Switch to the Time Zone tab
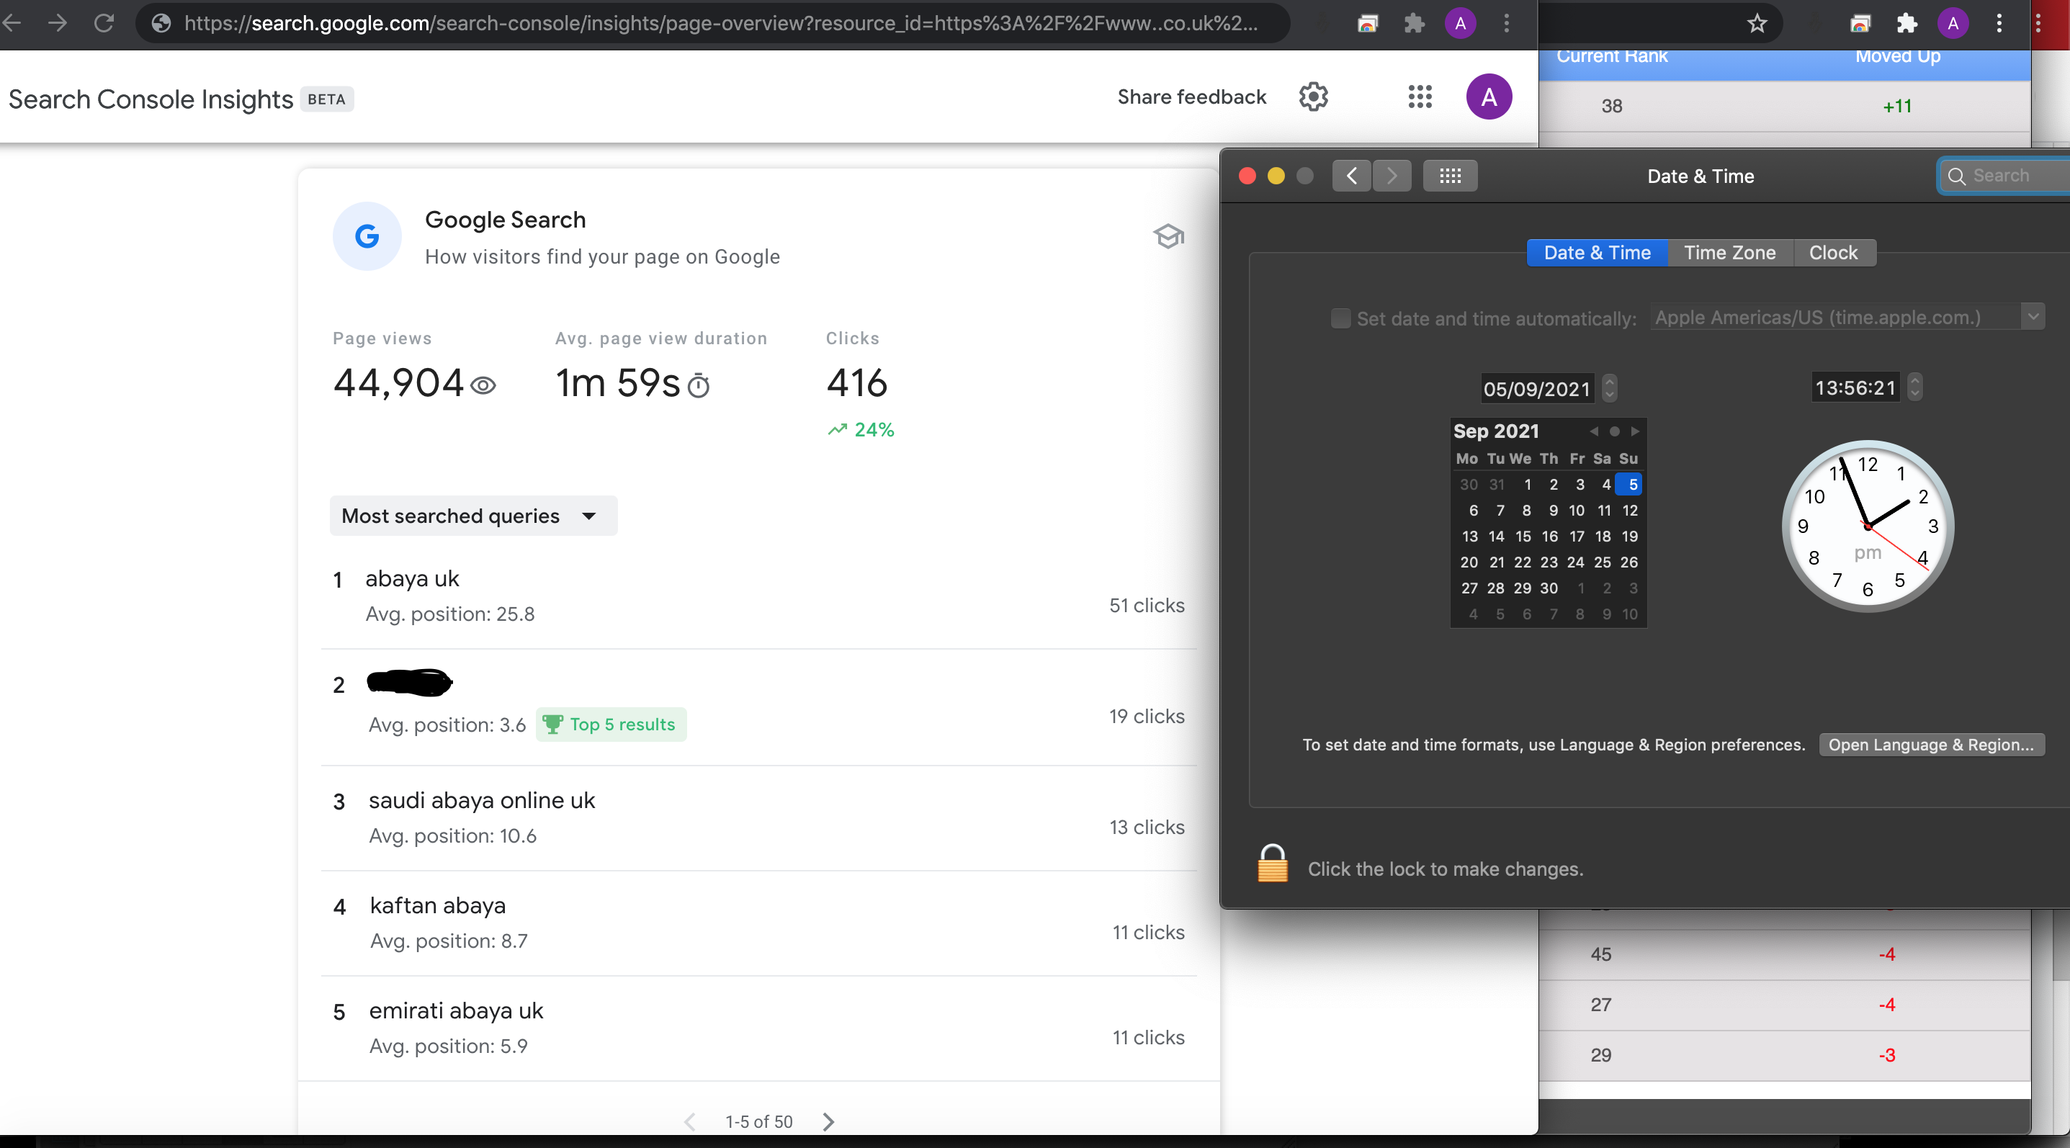Image resolution: width=2070 pixels, height=1148 pixels. (x=1729, y=253)
